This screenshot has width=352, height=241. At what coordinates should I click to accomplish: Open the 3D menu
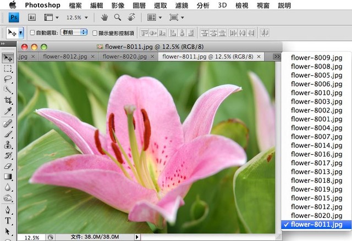point(222,5)
